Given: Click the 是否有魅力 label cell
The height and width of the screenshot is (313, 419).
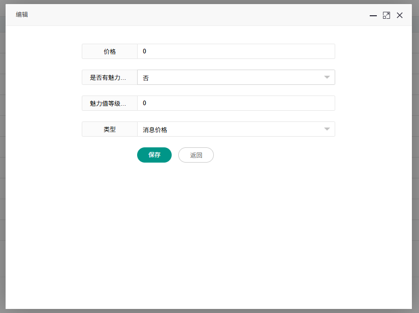Looking at the screenshot, I should tap(110, 77).
